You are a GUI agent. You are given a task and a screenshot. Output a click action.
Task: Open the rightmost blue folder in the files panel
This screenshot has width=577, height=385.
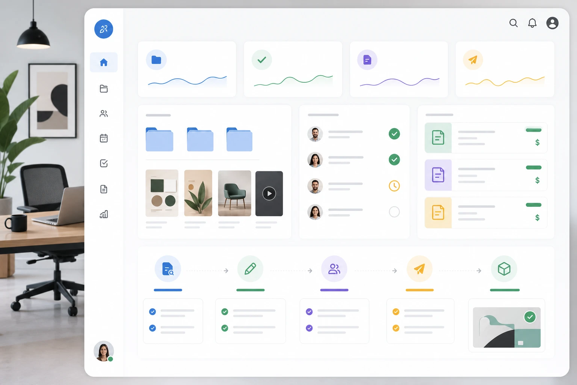point(239,139)
